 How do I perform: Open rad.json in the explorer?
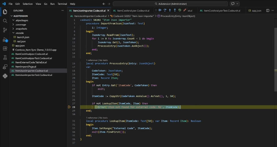coord(21,41)
